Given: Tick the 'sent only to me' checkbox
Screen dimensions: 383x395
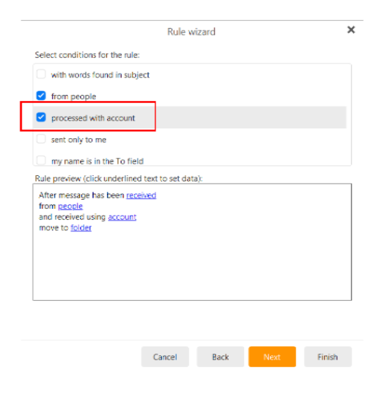Looking at the screenshot, I should click(x=41, y=139).
